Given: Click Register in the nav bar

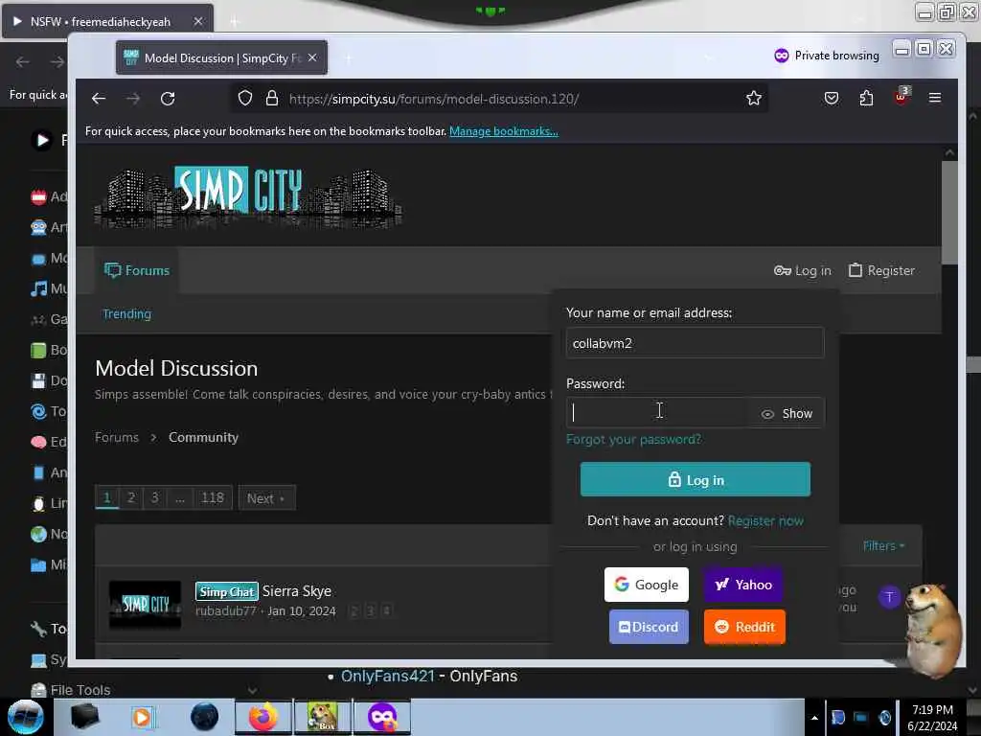Looking at the screenshot, I should [881, 270].
